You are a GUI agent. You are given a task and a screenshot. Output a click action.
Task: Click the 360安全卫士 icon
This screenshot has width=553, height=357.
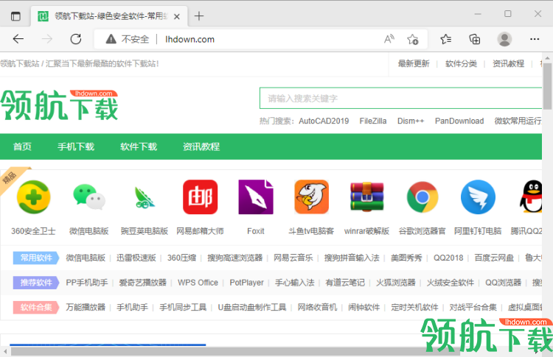click(x=33, y=197)
